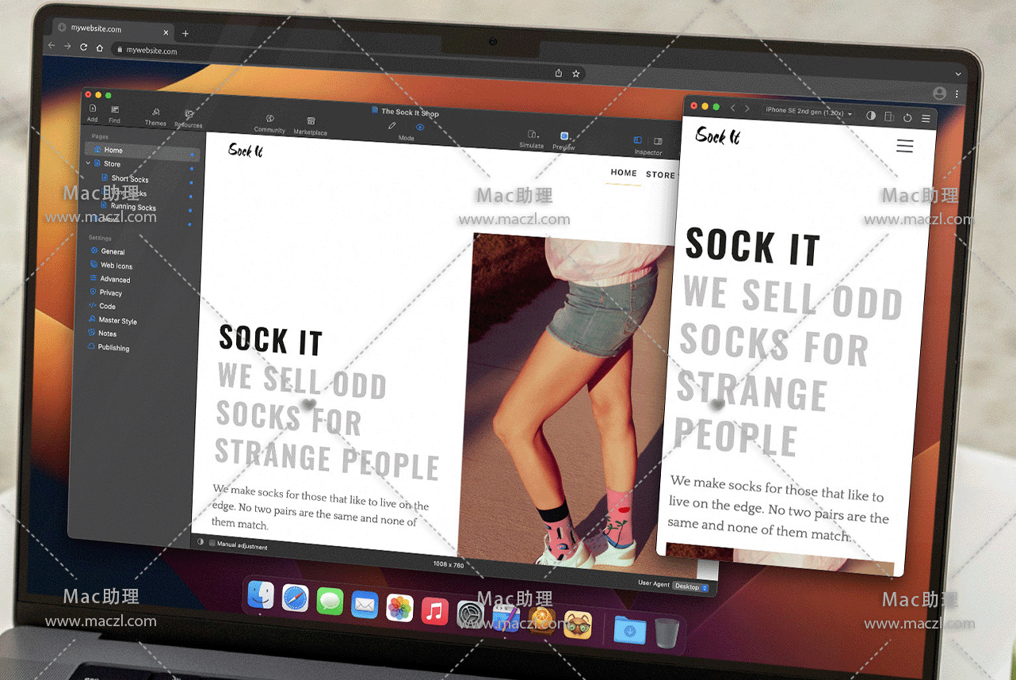The height and width of the screenshot is (680, 1016).
Task: Toggle dark appearance in the simulator window
Action: pos(871,116)
